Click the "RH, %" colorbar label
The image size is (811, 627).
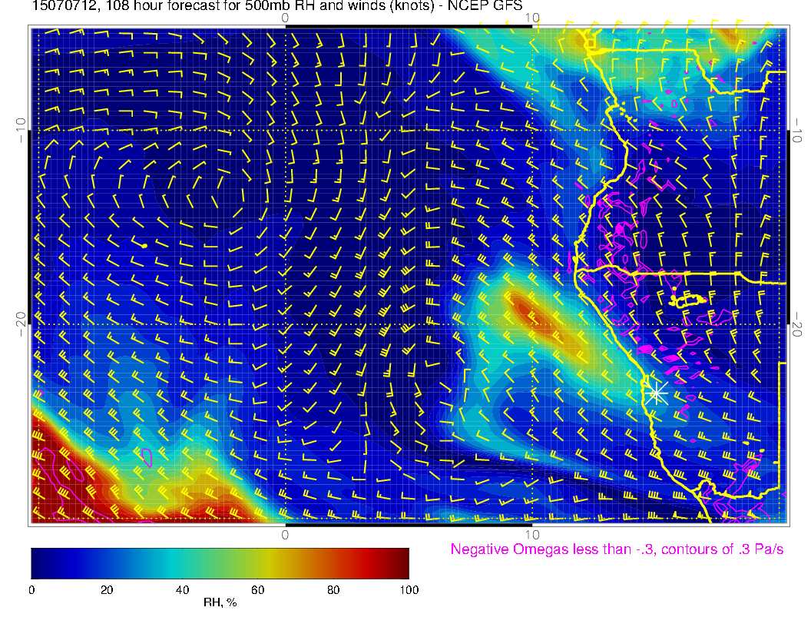(x=220, y=602)
